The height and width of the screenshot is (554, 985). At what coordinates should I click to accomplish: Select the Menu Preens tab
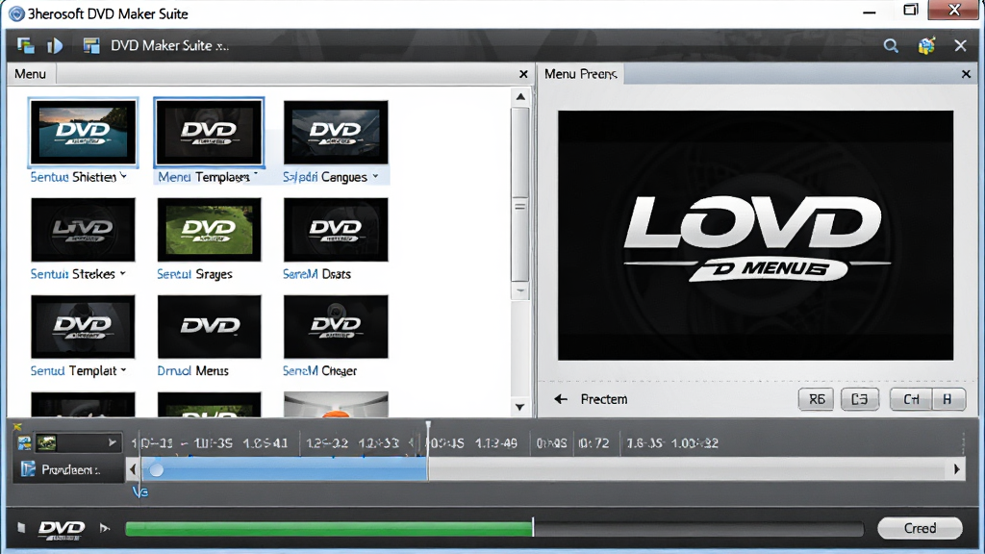click(580, 74)
